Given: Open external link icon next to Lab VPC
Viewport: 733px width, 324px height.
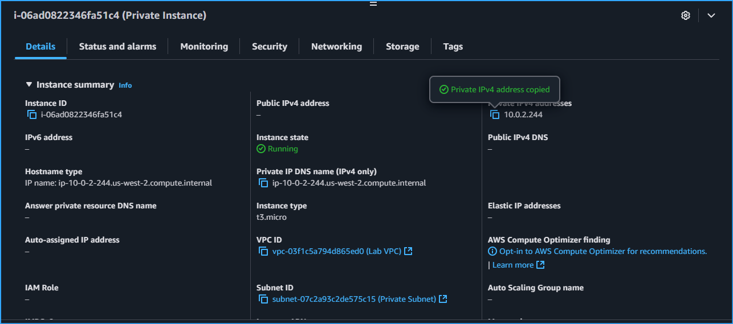Looking at the screenshot, I should [x=408, y=251].
